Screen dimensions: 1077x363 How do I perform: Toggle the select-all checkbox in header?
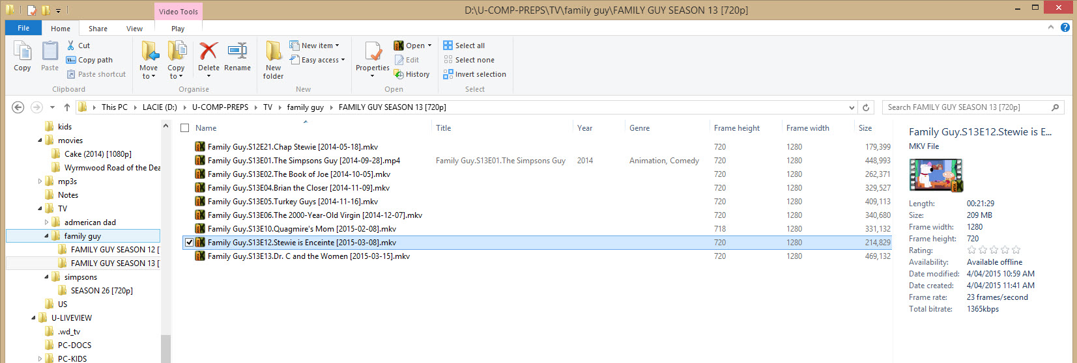pyautogui.click(x=185, y=128)
